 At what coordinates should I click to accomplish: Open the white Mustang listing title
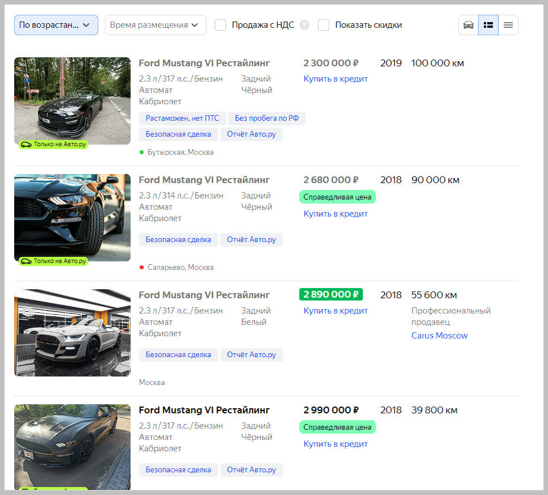point(204,295)
